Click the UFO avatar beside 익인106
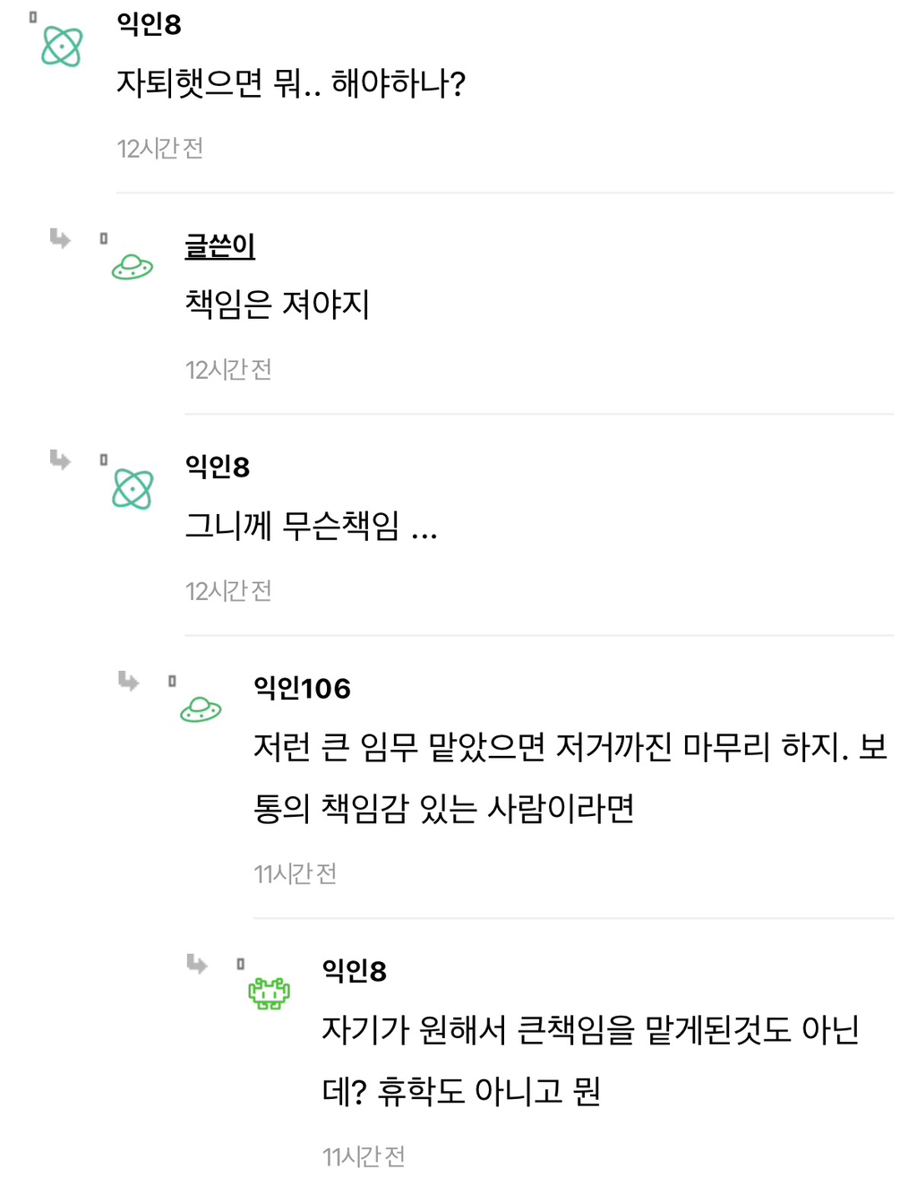917x1194 pixels. [x=201, y=710]
